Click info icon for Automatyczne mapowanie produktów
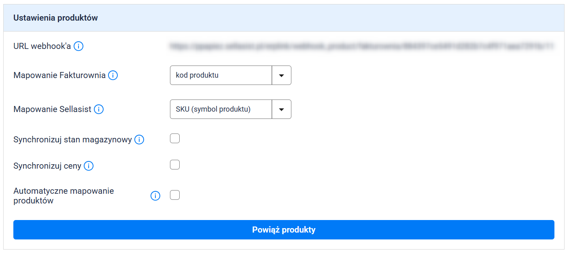Viewport: 569px width, 254px height. click(x=155, y=196)
